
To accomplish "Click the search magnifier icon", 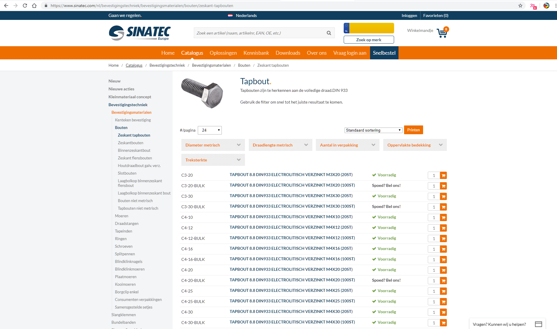I will (x=329, y=33).
